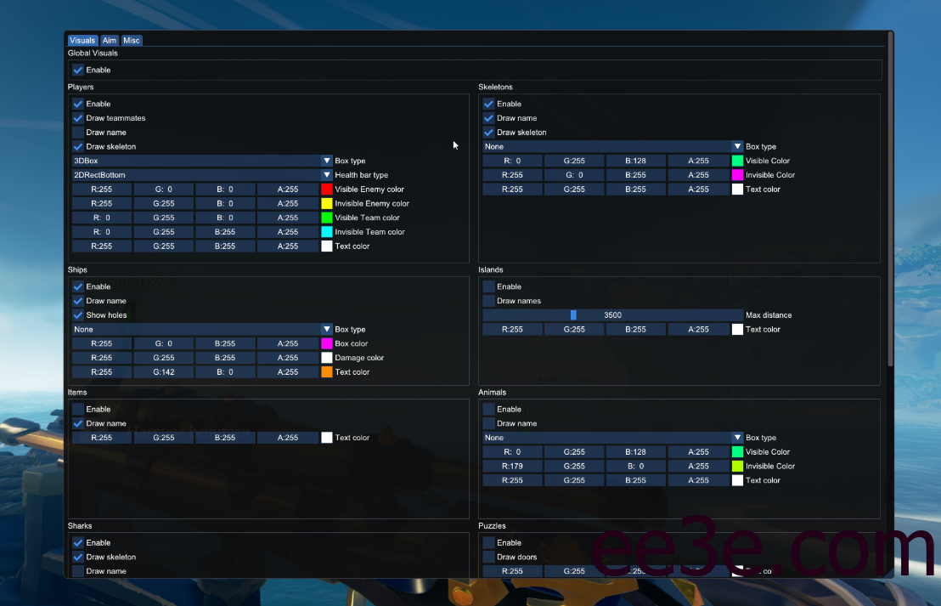The width and height of the screenshot is (941, 606).
Task: Turn off Draw skeleton under Skeletons
Action: [489, 133]
